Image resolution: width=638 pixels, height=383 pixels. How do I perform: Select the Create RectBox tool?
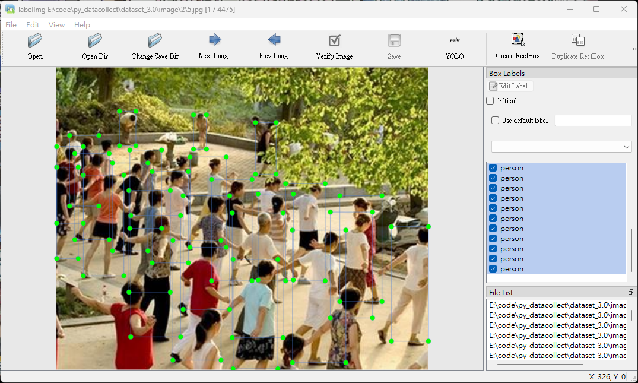pos(518,40)
